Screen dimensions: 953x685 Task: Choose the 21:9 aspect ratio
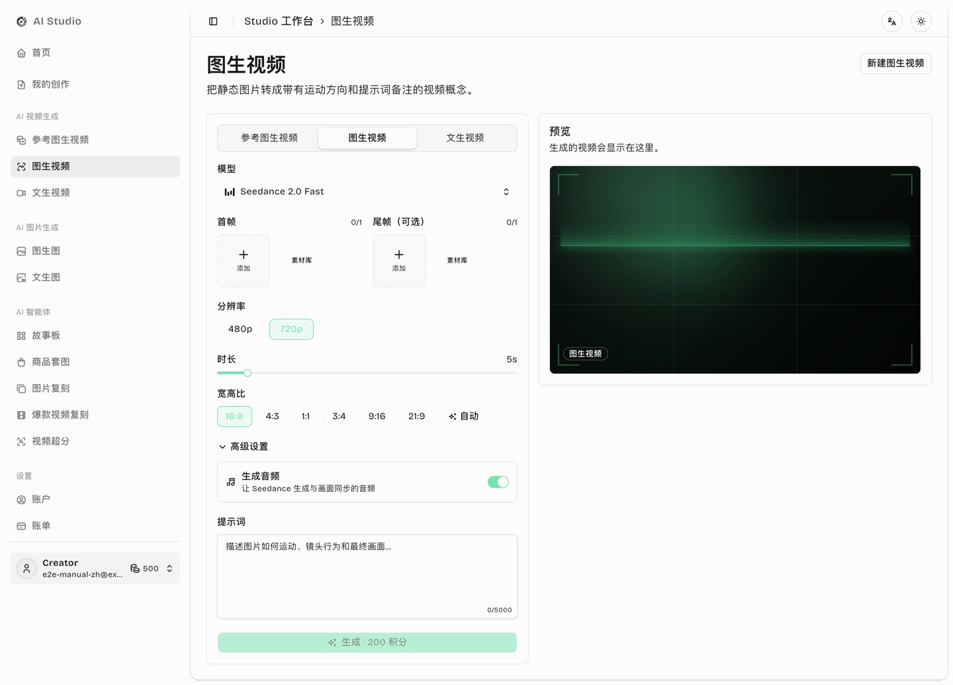417,417
